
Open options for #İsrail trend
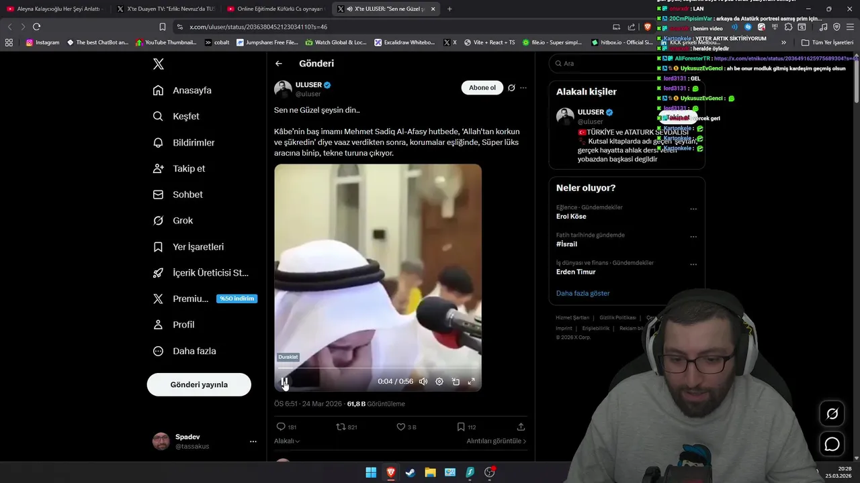(693, 237)
